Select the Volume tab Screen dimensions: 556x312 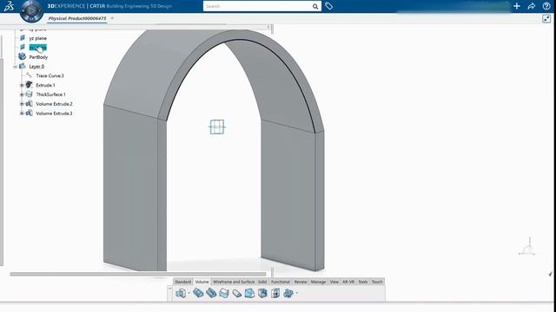click(x=202, y=282)
